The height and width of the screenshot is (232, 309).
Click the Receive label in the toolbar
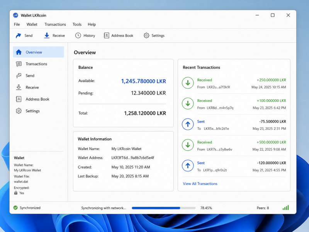click(x=59, y=36)
